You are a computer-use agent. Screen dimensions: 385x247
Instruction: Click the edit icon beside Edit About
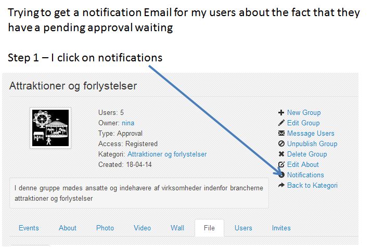(x=281, y=164)
